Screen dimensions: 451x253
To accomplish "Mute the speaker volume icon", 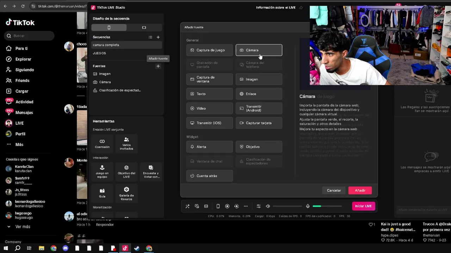I will click(268, 206).
